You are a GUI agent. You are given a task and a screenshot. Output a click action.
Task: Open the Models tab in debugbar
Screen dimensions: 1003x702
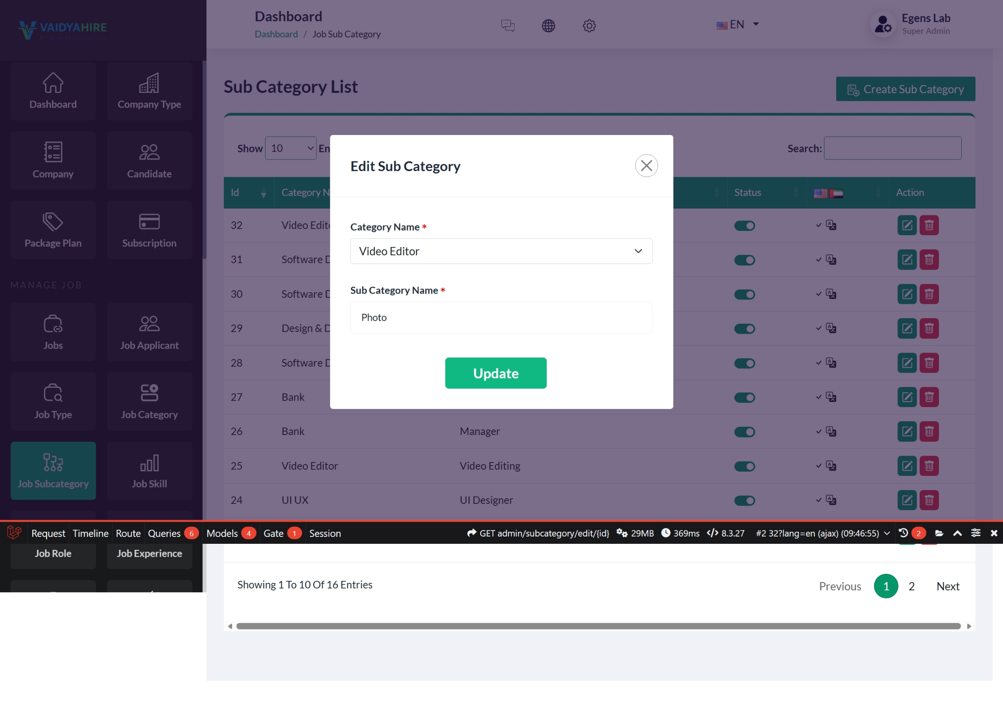click(x=222, y=533)
